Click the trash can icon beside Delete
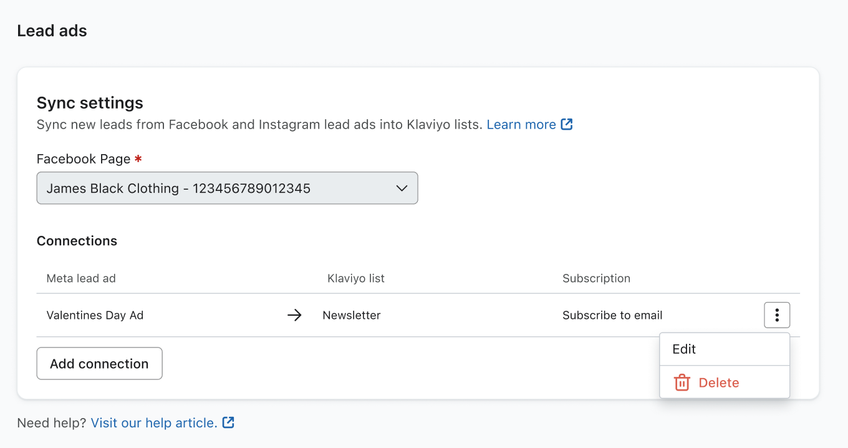The image size is (848, 448). click(x=682, y=382)
